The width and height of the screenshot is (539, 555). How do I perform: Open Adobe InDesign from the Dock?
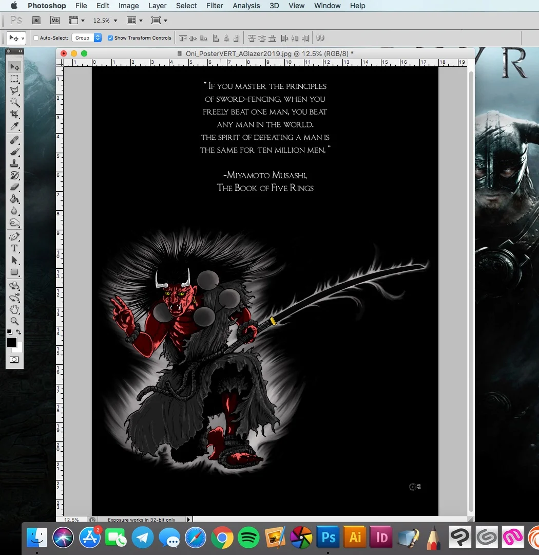click(381, 538)
